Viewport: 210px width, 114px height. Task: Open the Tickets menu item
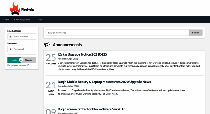pyautogui.click(x=39, y=20)
